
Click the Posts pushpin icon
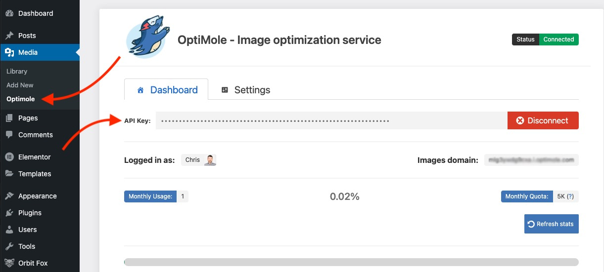click(9, 36)
